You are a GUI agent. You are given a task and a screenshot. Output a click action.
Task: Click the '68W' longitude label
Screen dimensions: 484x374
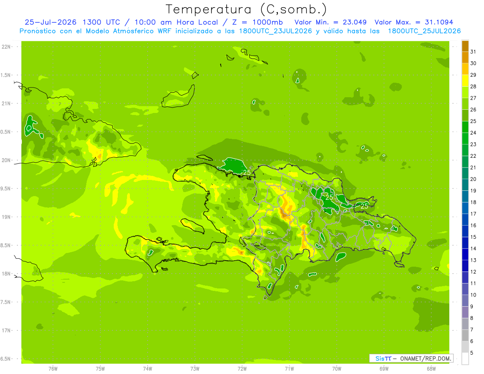tap(431, 368)
